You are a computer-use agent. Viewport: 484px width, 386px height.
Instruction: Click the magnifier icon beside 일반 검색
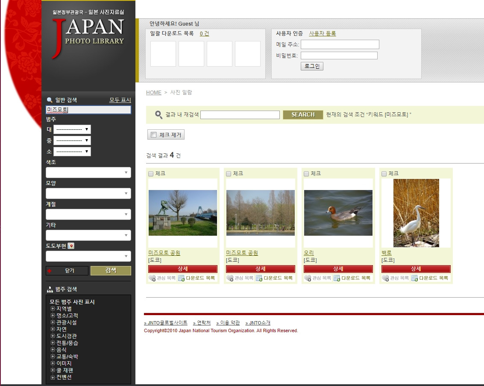[50, 100]
